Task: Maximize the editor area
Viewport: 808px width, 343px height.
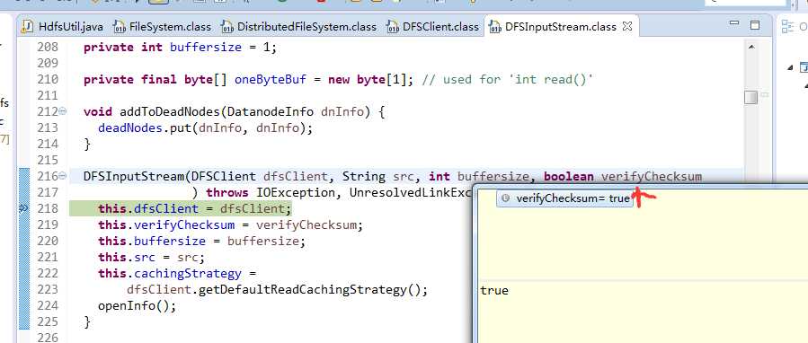Action: tap(755, 25)
